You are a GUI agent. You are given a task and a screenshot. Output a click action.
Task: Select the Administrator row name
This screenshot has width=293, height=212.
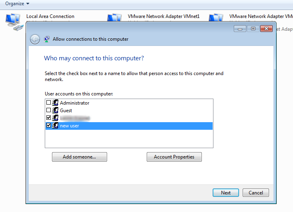(75, 103)
